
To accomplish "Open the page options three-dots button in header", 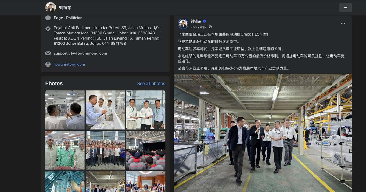I will [345, 8].
